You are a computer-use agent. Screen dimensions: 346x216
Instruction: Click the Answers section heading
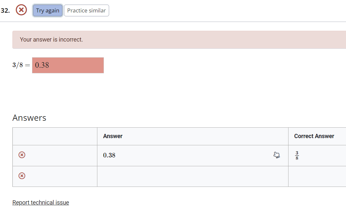29,118
